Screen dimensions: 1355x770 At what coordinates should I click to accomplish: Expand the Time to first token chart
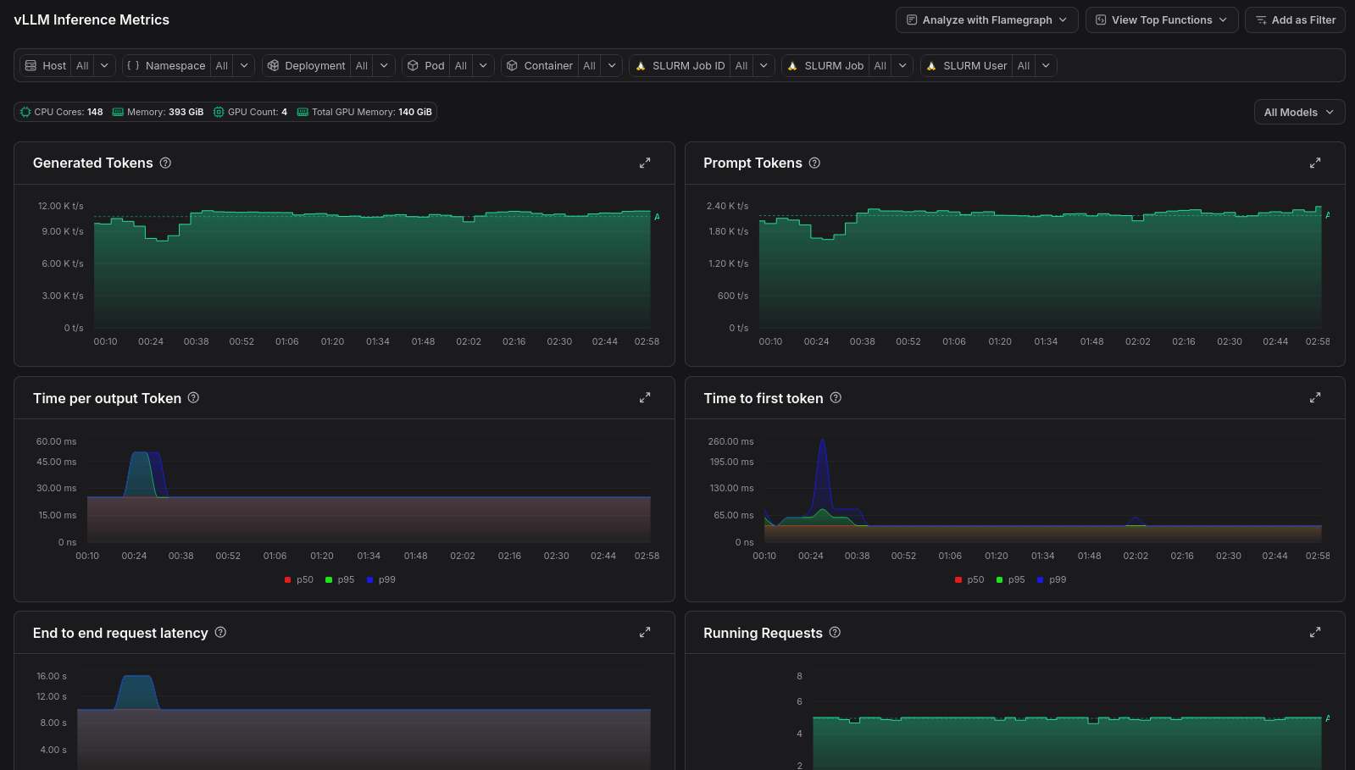(1315, 397)
